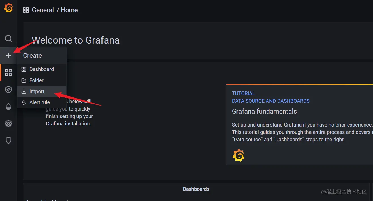The height and width of the screenshot is (201, 373).
Task: Open the Configuration gear icon
Action: point(8,123)
